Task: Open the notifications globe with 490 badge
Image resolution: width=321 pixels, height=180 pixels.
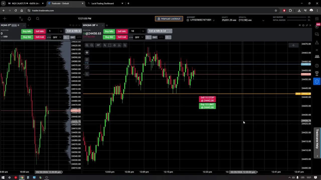Action: tap(317, 26)
